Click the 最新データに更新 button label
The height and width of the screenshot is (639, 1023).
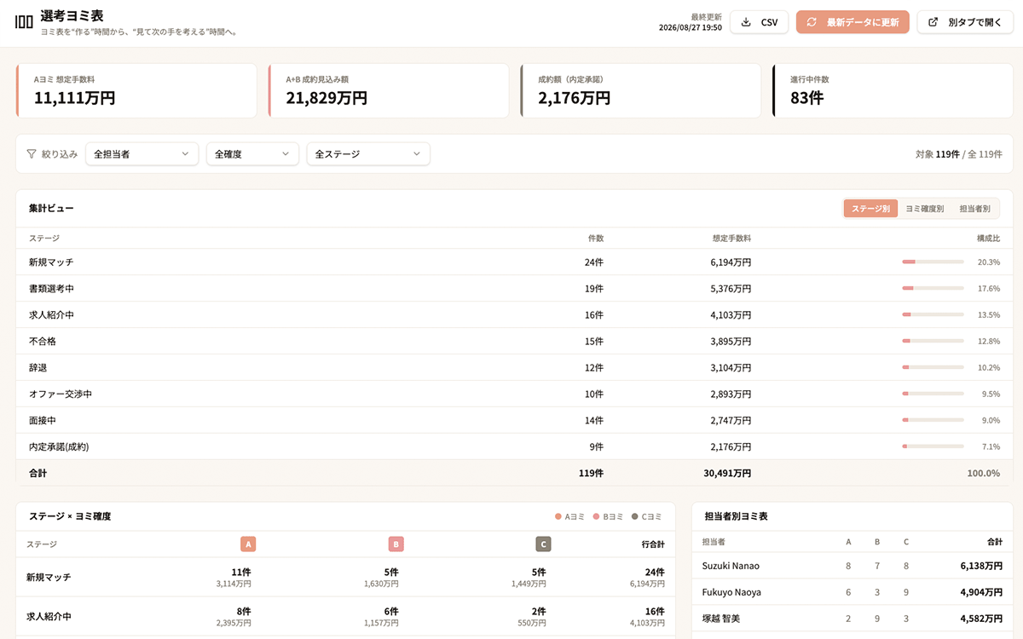863,23
